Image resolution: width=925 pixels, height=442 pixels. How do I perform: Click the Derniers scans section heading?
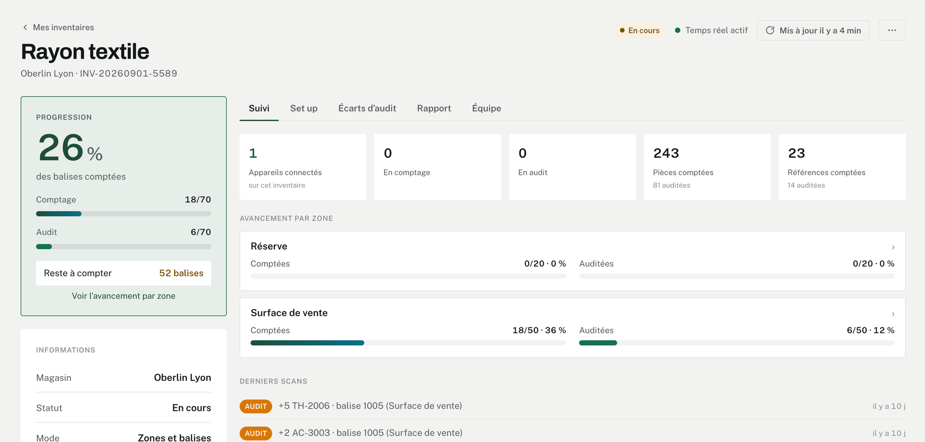click(273, 382)
